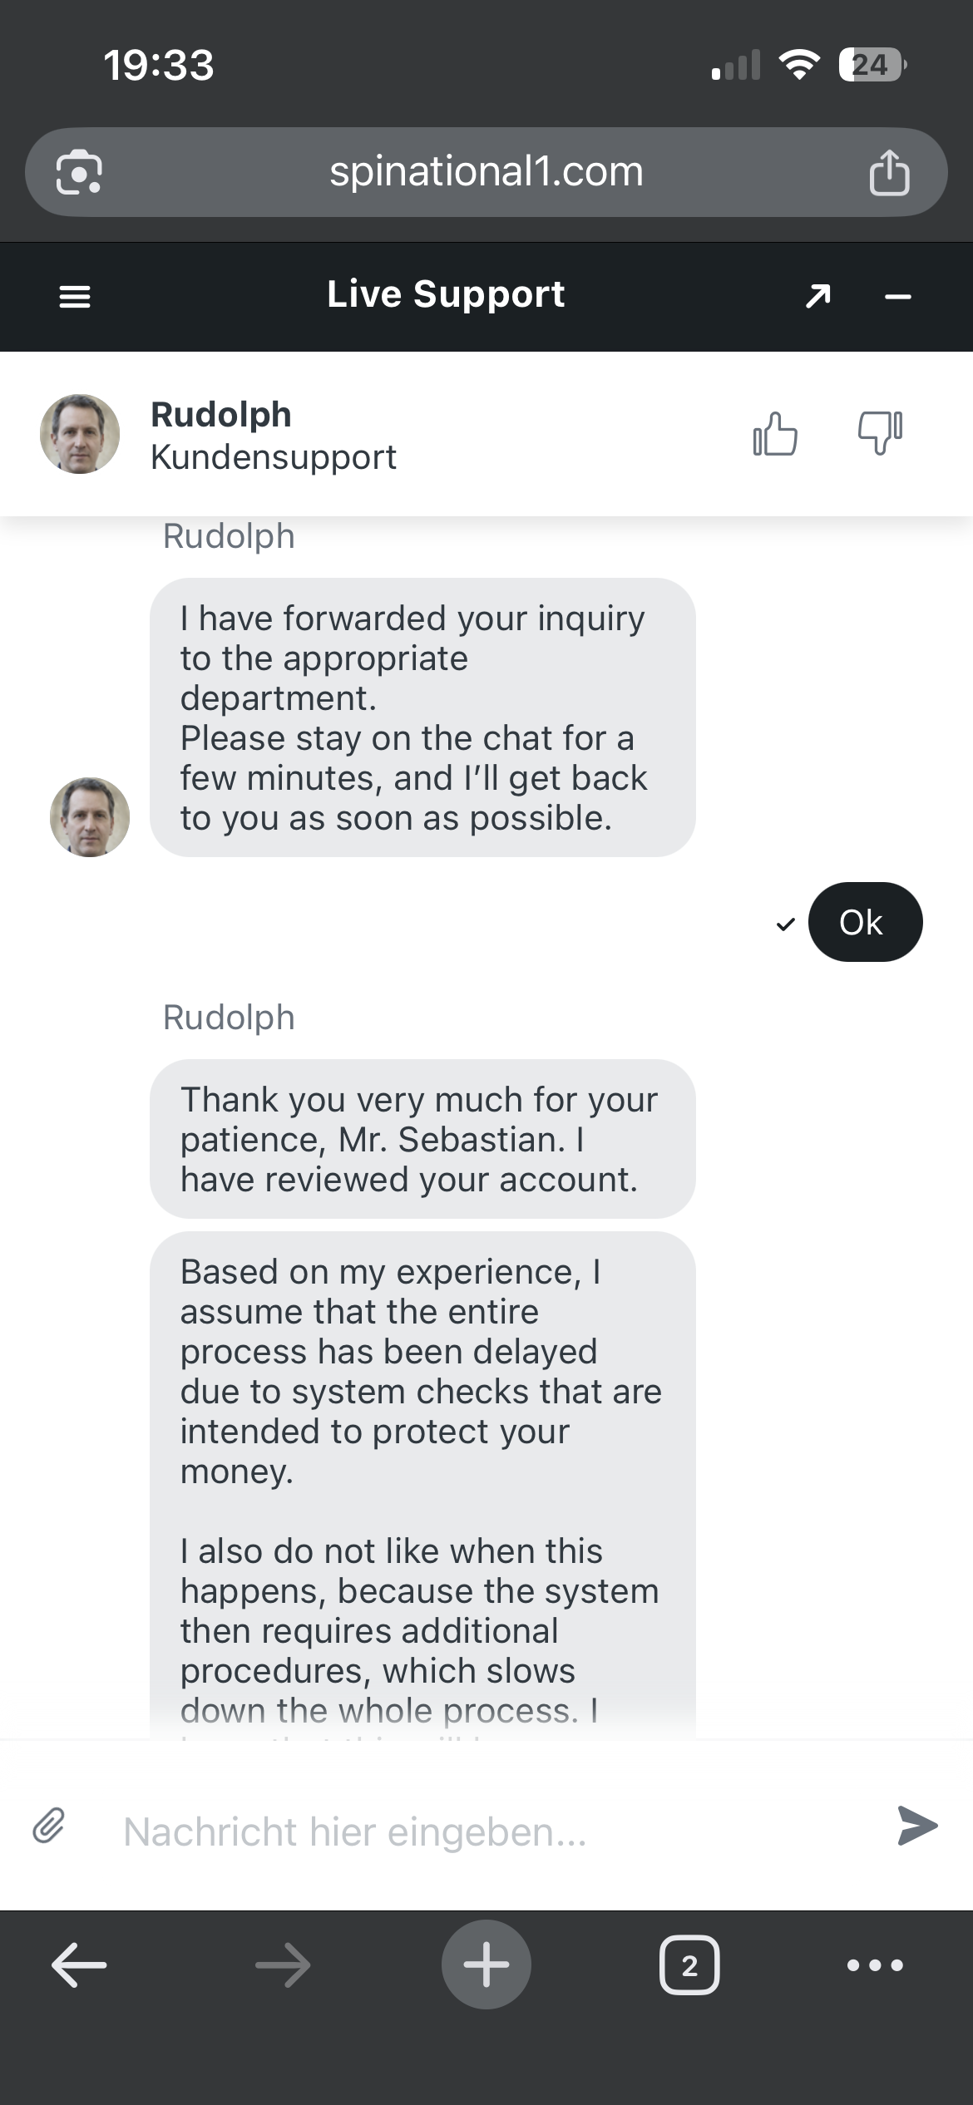Minimize the Live Support chat widget

point(898,297)
